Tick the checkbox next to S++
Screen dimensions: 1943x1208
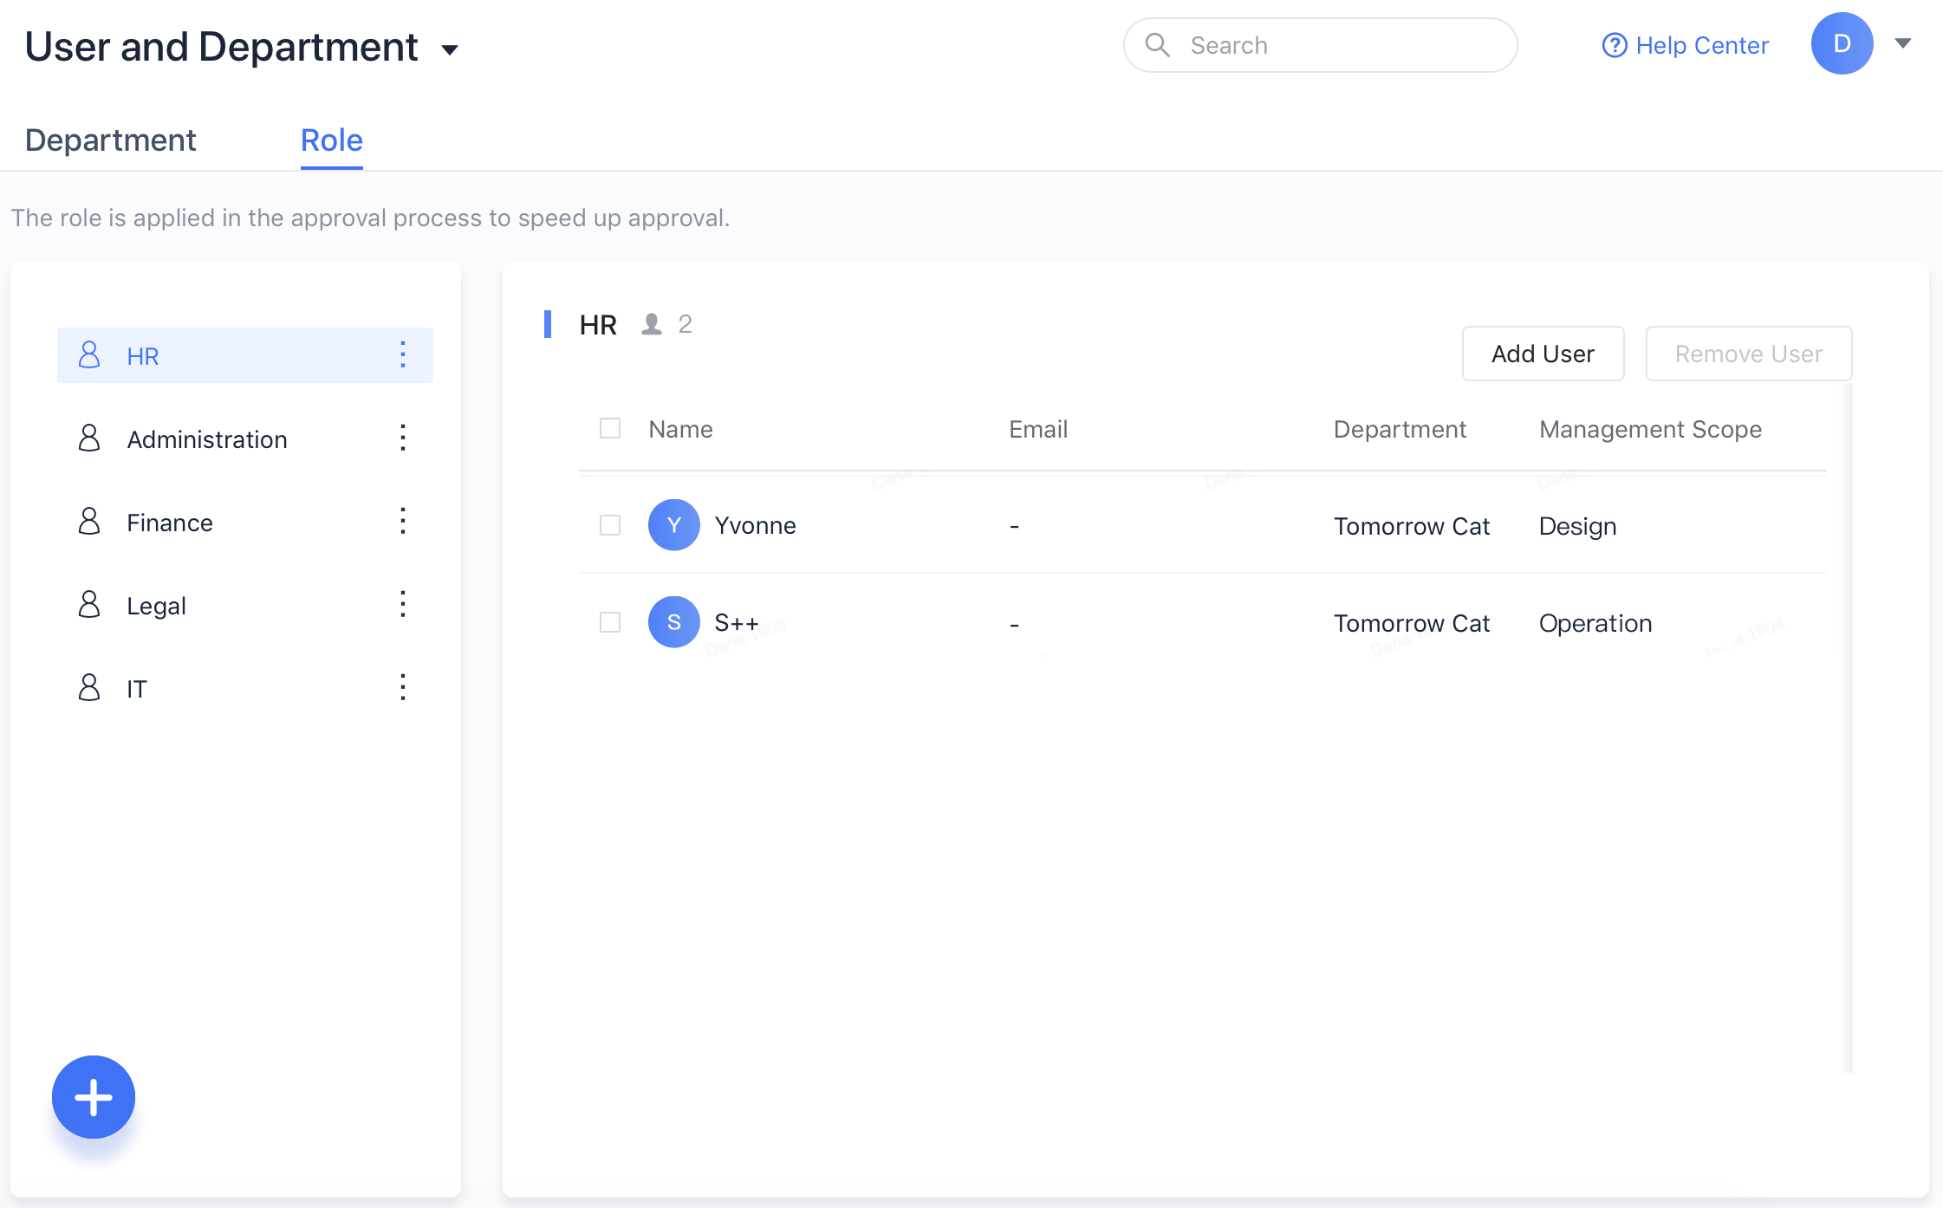click(x=610, y=622)
